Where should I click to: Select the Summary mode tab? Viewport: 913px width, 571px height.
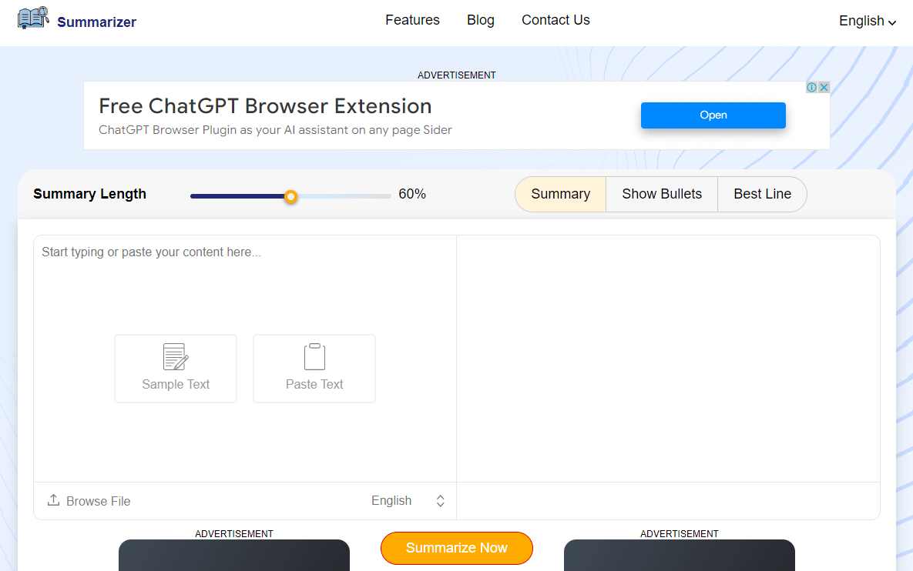(561, 194)
